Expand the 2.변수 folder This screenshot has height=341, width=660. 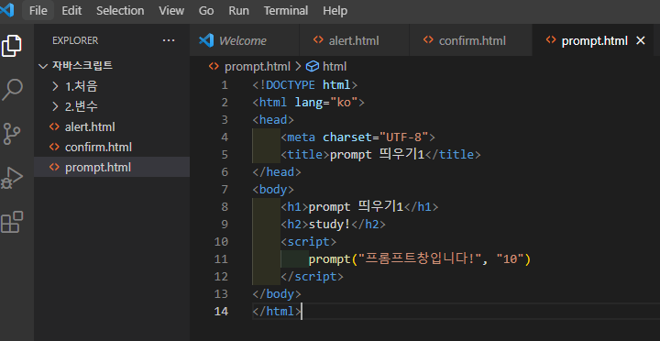click(112, 106)
